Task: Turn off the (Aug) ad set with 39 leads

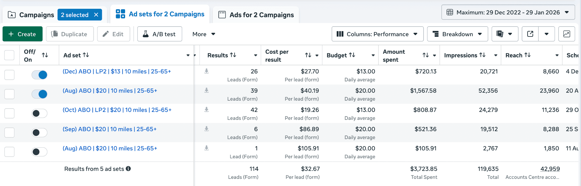Action: tap(39, 94)
